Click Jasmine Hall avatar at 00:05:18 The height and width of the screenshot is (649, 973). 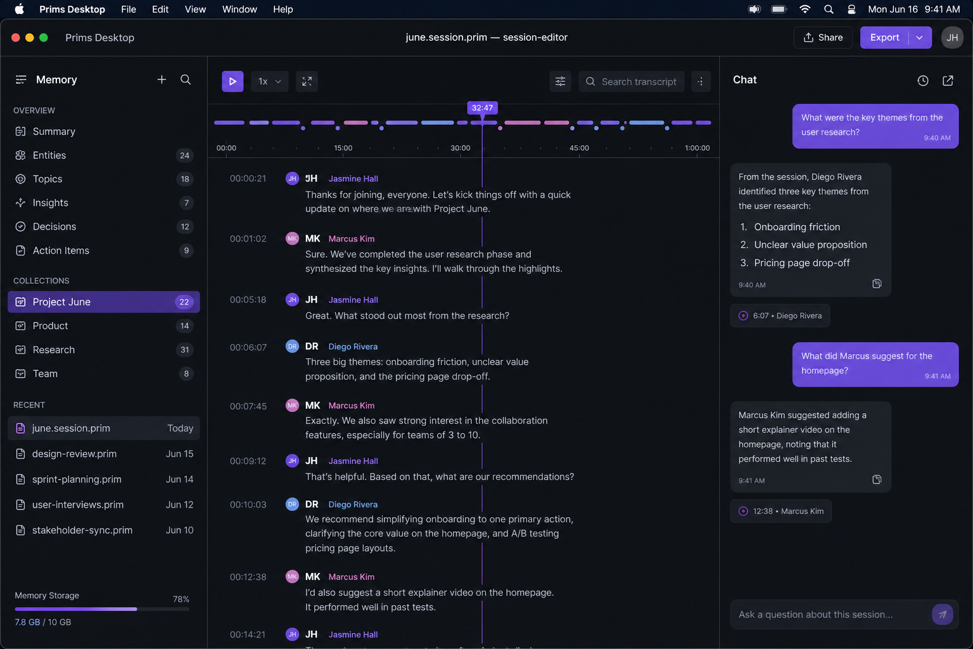[x=292, y=300]
